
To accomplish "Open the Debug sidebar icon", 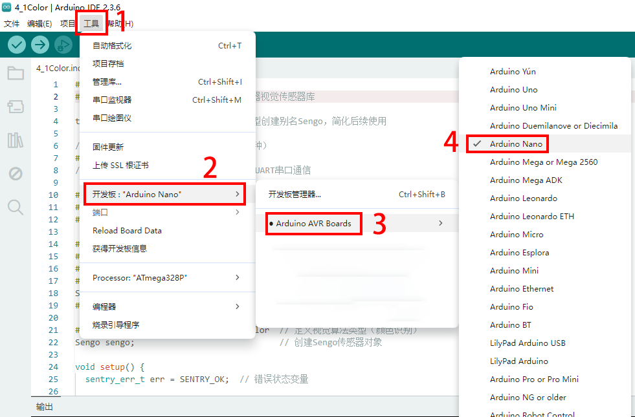I will pyautogui.click(x=16, y=174).
